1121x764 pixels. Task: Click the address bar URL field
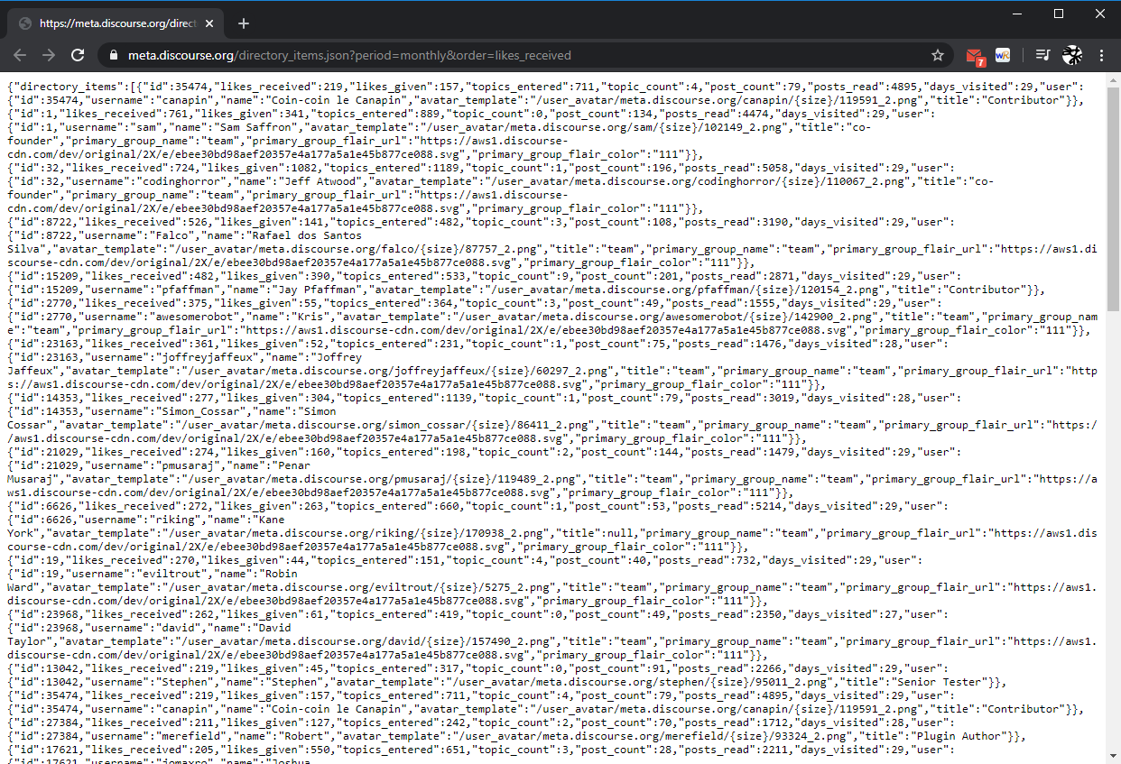point(523,55)
